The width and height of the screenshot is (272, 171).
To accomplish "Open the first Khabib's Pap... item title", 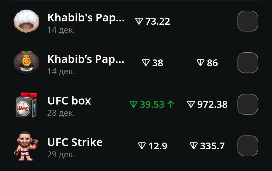I will click(86, 18).
